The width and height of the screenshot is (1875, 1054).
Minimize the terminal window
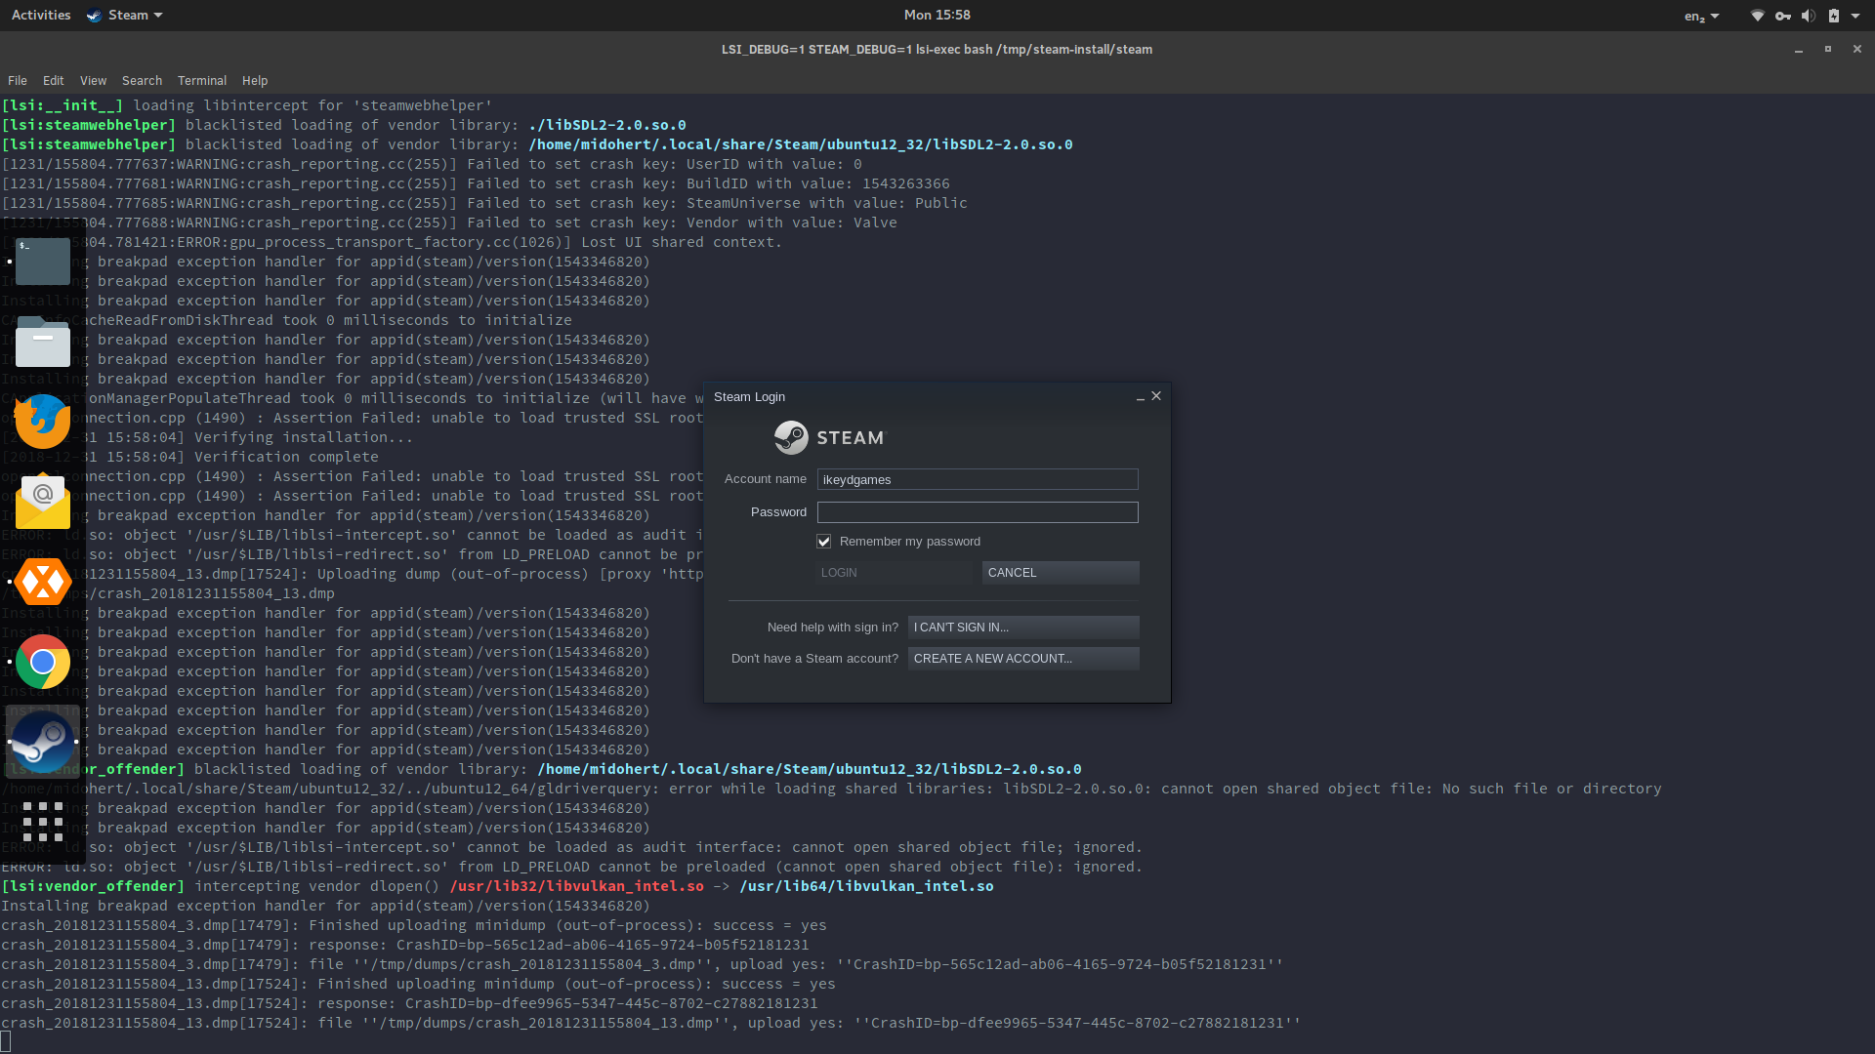[x=1799, y=50]
